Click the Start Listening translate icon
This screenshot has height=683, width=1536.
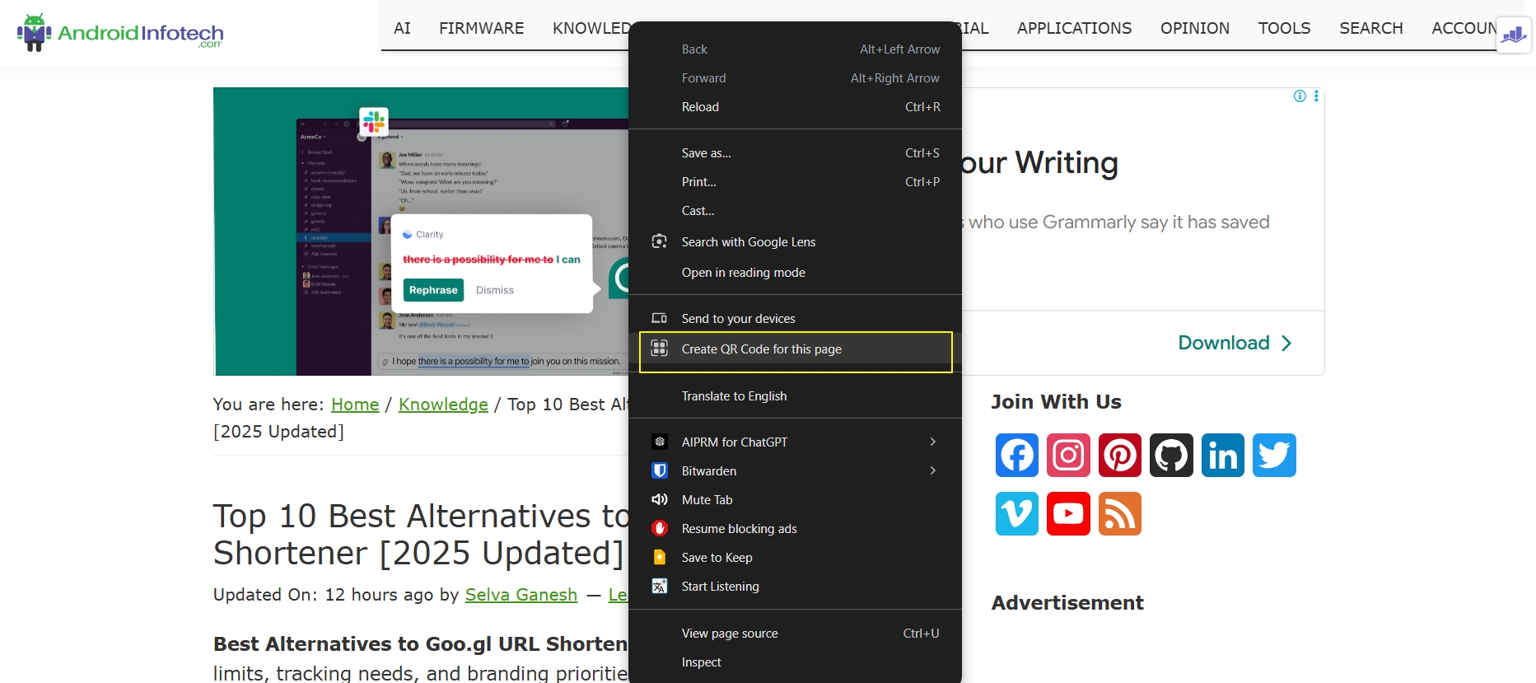pos(659,586)
